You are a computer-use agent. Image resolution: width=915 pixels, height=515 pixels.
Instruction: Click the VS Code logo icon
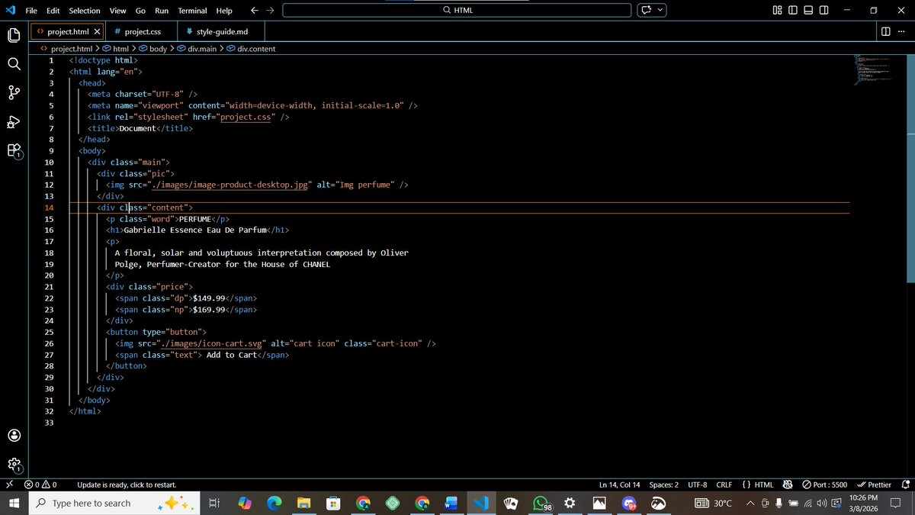click(x=9, y=10)
